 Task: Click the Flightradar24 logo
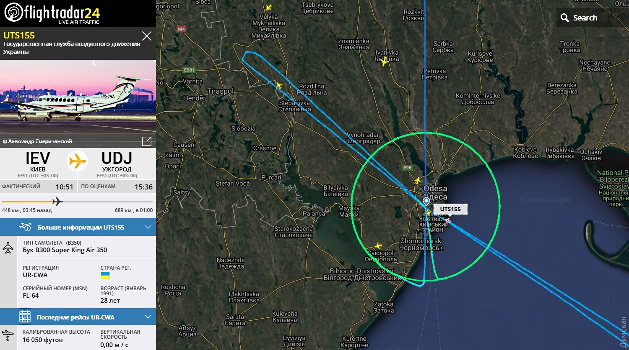click(x=52, y=13)
